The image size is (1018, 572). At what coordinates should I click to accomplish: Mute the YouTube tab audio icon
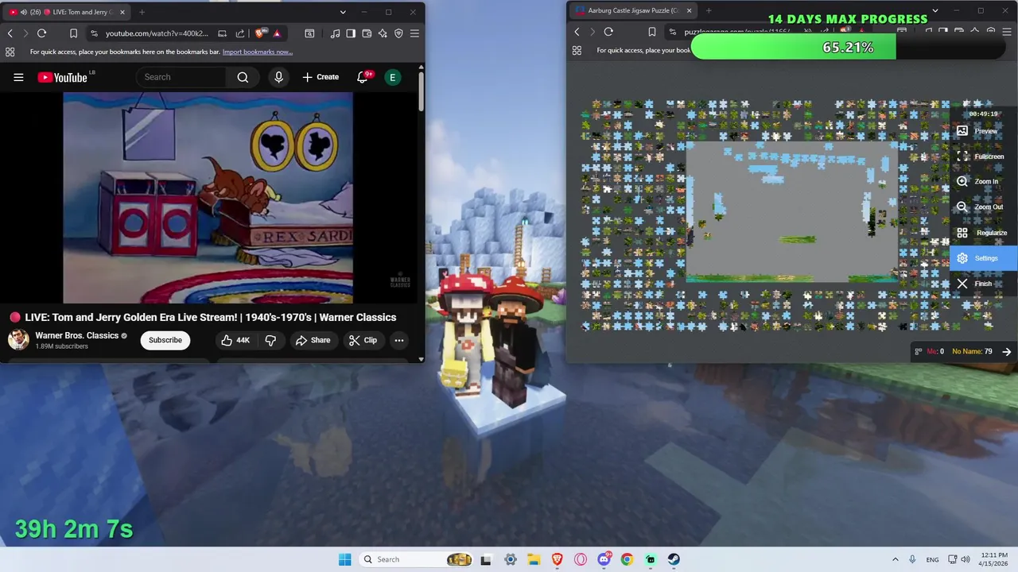point(24,12)
